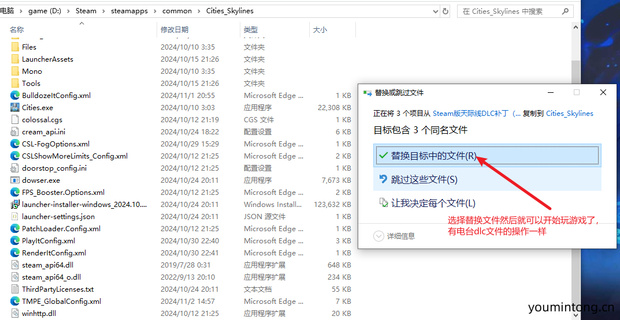Click the CGS 文件 type cell
The width and height of the screenshot is (620, 320).
(259, 119)
